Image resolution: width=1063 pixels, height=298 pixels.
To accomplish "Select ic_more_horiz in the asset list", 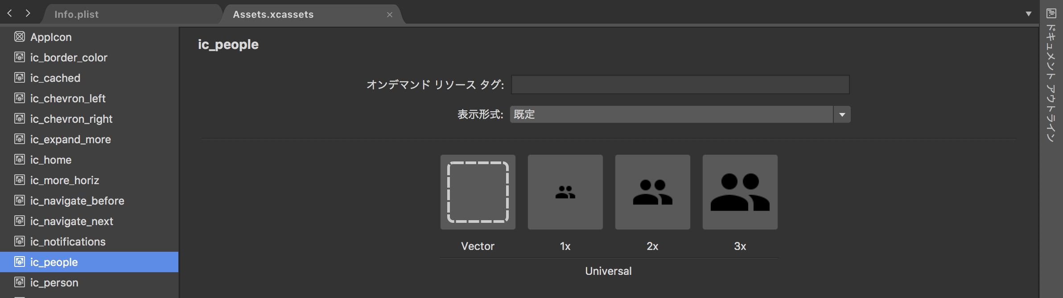I will pyautogui.click(x=65, y=181).
